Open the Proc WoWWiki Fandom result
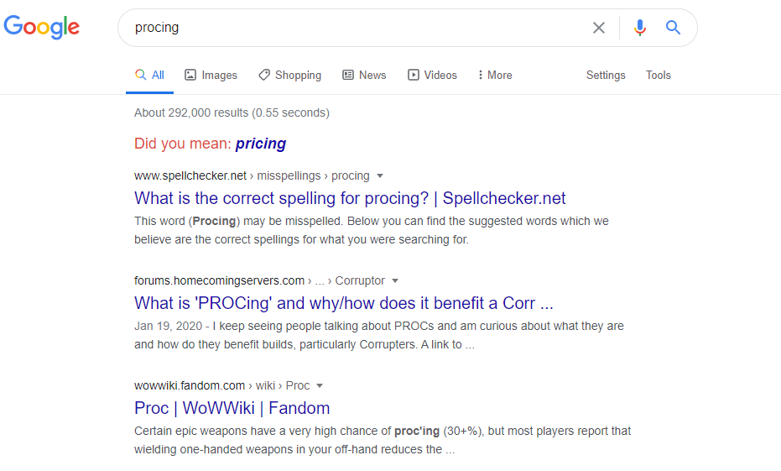 coord(232,408)
